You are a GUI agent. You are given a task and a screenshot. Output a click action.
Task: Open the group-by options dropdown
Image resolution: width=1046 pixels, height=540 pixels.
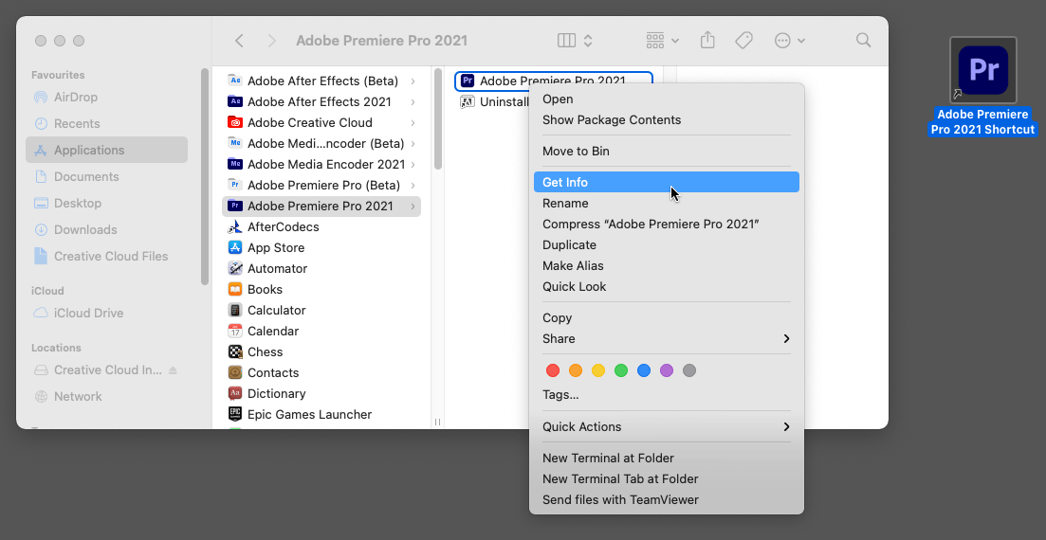coord(663,41)
